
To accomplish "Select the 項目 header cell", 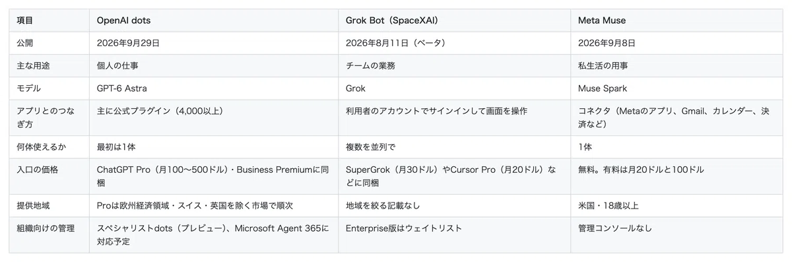I will click(49, 20).
